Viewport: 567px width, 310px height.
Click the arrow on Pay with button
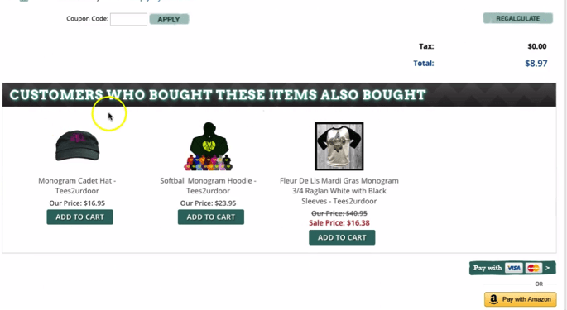[548, 268]
